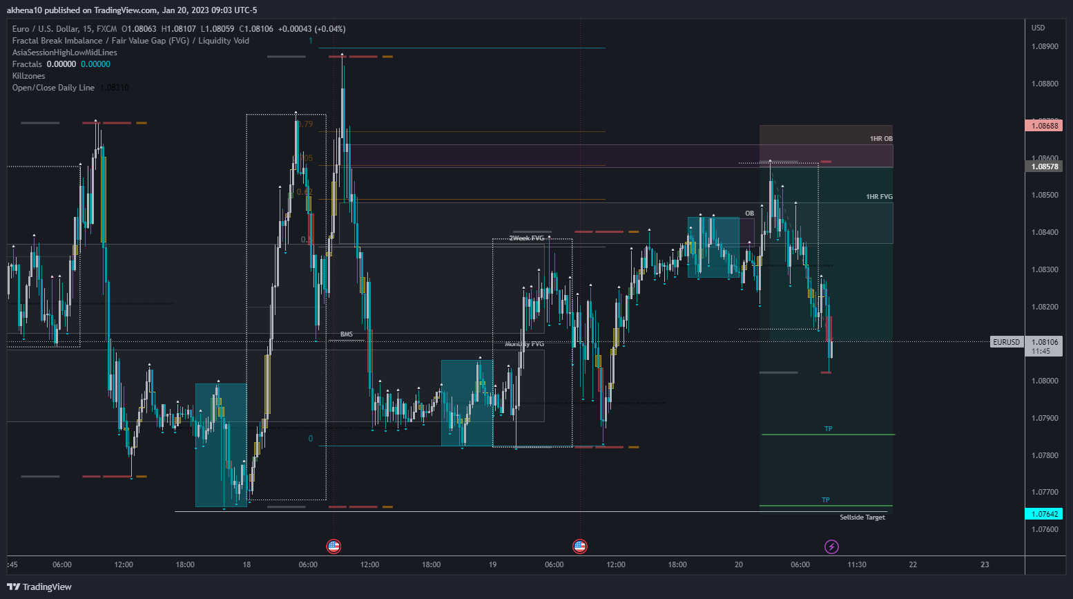
Task: Select the Killzones indicator label
Action: pos(29,76)
